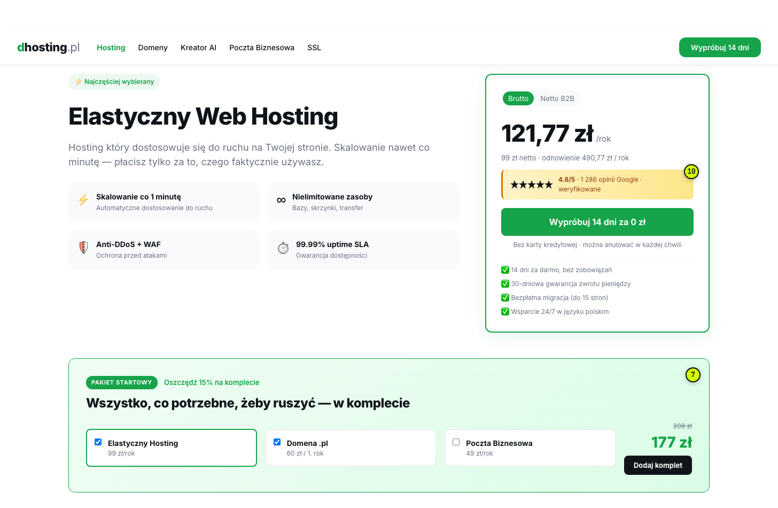Click the checkmark beside 30-dniowa gwarancja zwrotu

pos(505,284)
